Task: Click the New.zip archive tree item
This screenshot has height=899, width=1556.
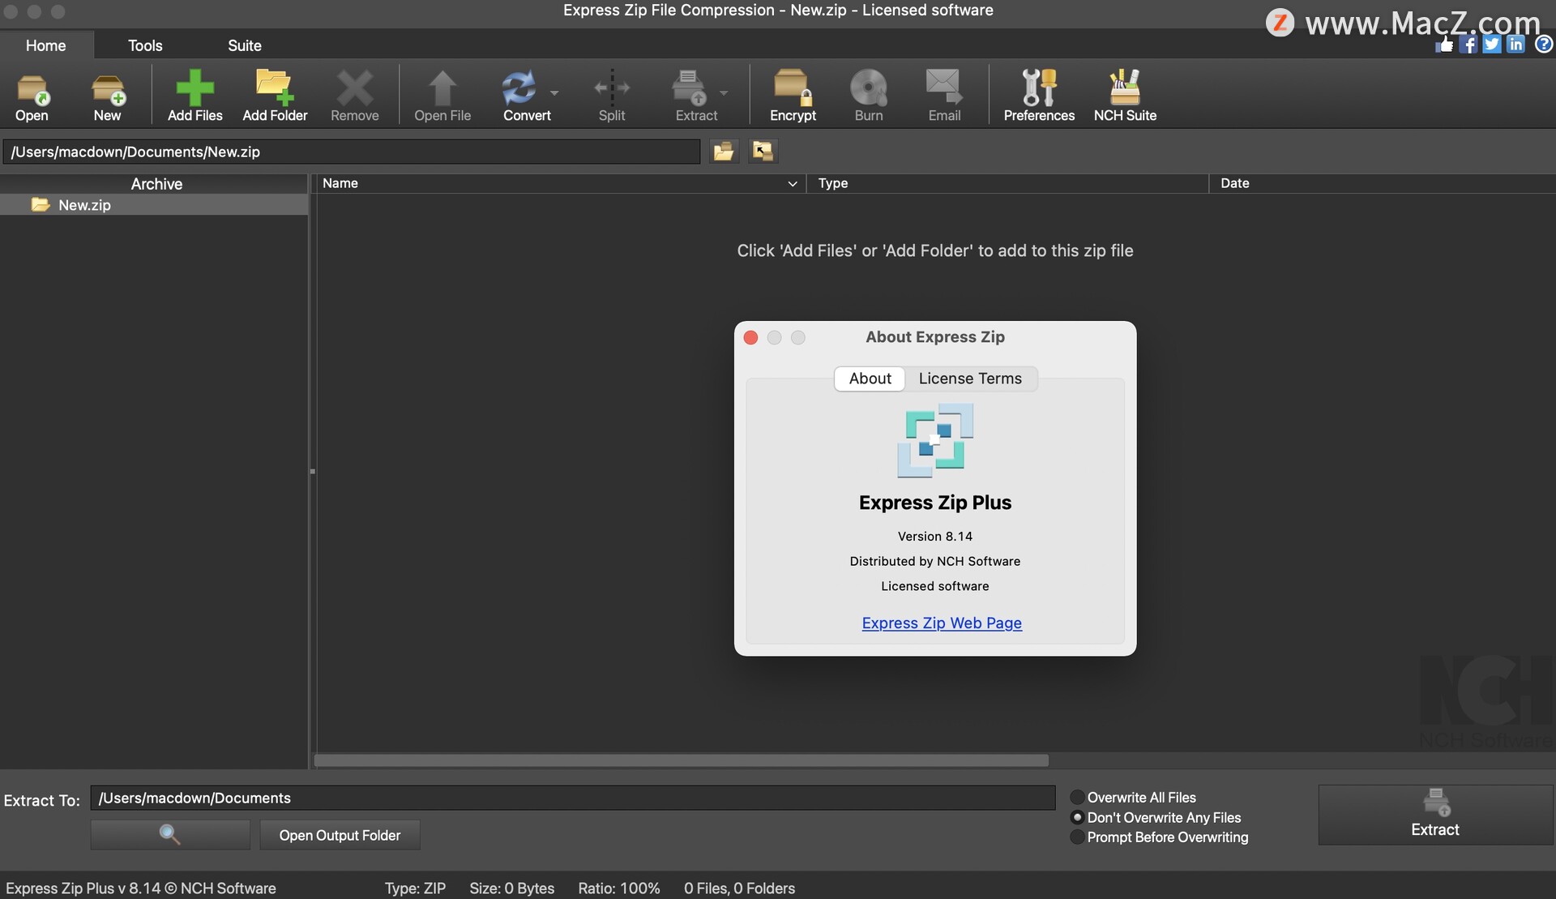Action: [83, 204]
